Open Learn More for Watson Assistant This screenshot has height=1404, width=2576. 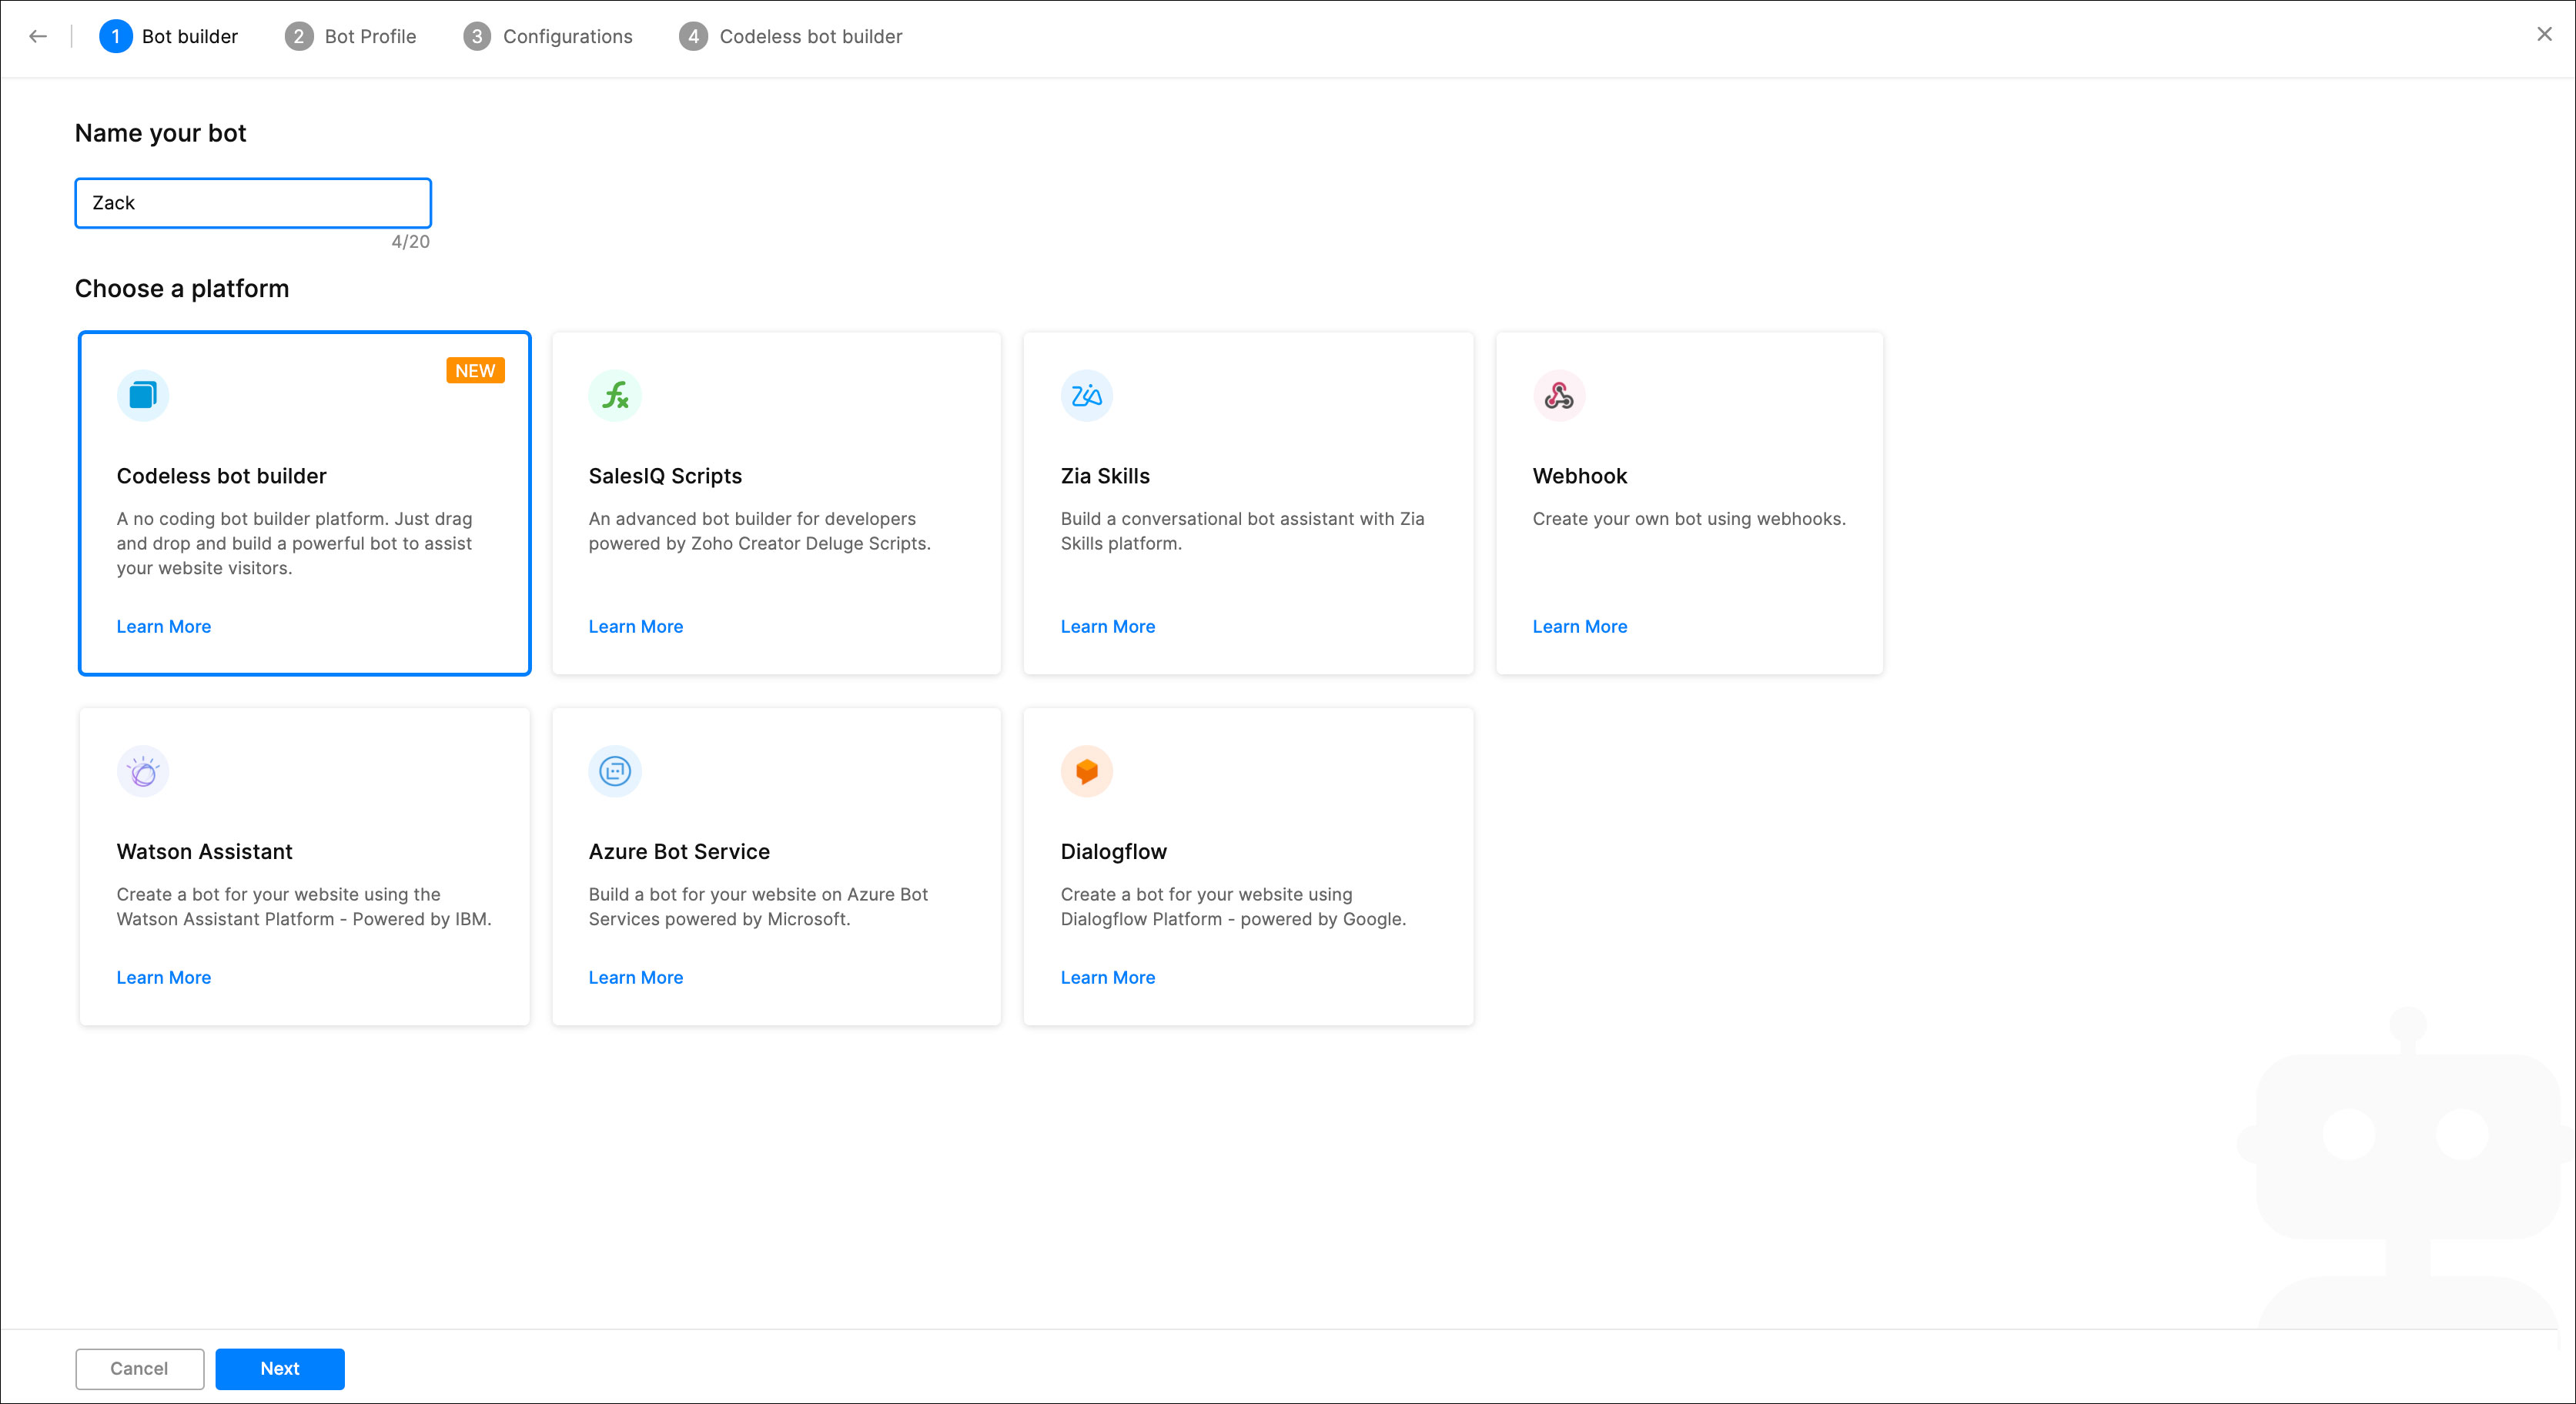click(x=164, y=977)
